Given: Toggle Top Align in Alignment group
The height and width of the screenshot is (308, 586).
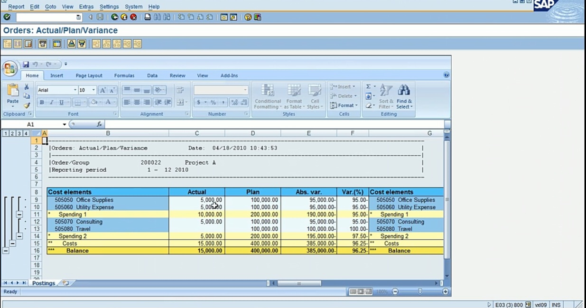Looking at the screenshot, I should [127, 90].
